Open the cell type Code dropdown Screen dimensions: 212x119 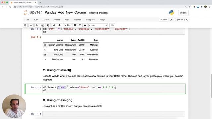pyautogui.click(x=98, y=25)
